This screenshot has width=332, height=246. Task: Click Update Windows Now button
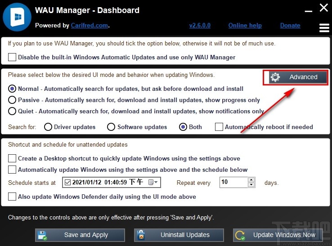point(278,235)
